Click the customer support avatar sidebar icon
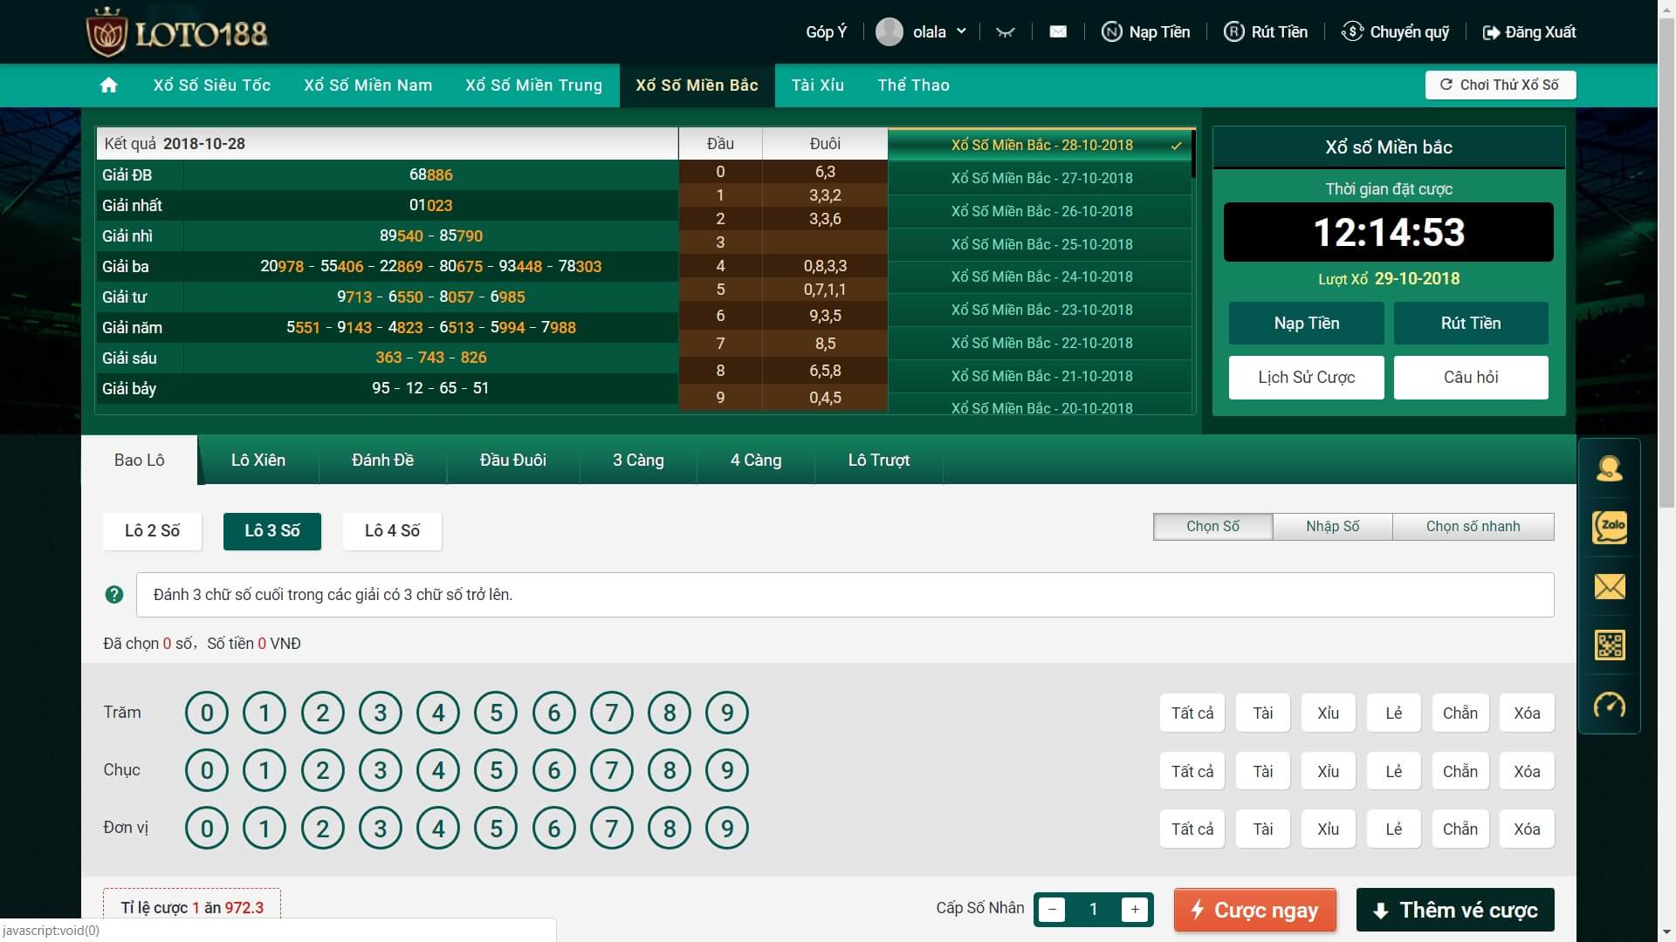 (1609, 469)
